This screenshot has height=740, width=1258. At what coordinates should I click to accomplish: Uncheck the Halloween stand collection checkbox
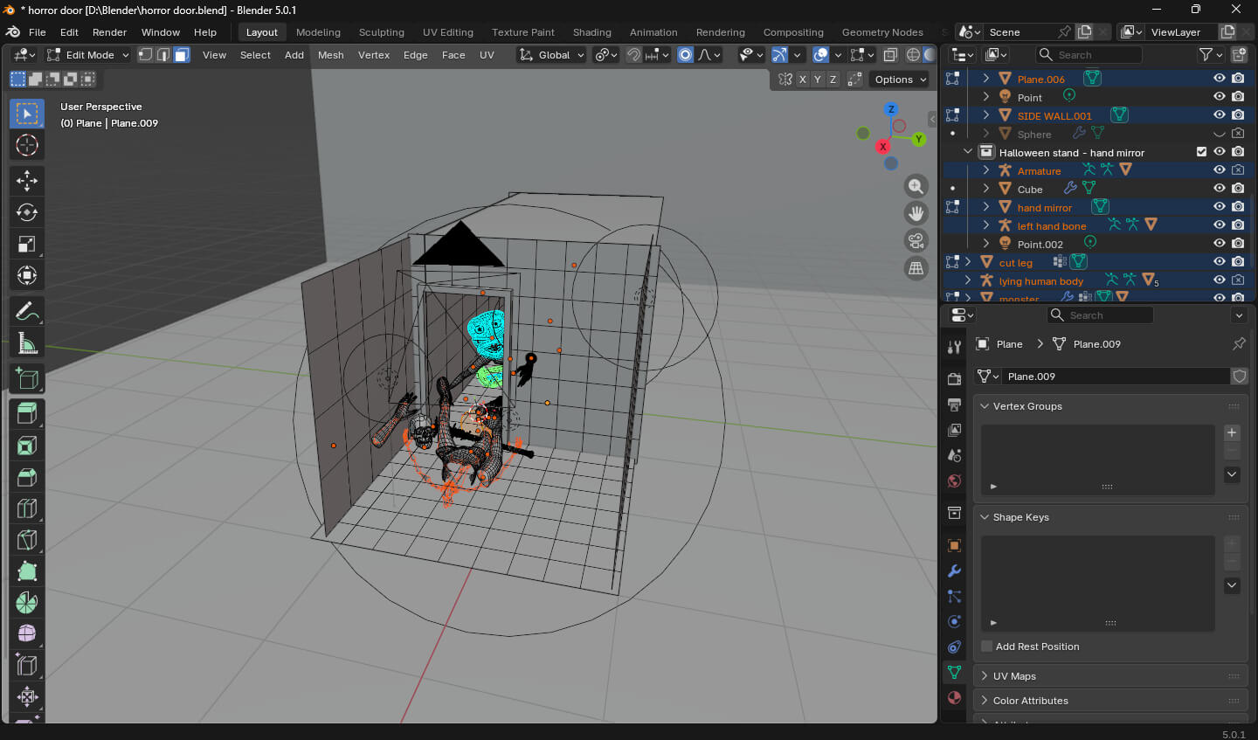pyautogui.click(x=1201, y=151)
